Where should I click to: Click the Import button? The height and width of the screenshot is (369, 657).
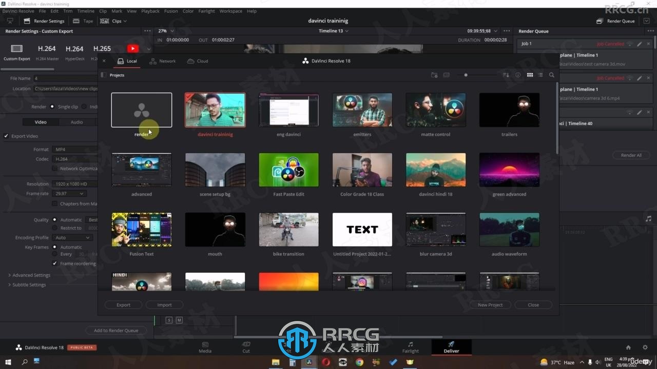[x=164, y=305]
